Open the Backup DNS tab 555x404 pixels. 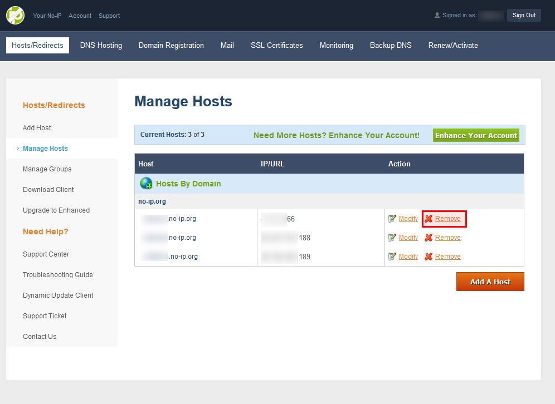391,45
